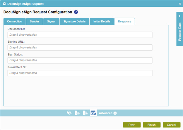
Task: Click the Advanced label text
Action: [x=106, y=113]
